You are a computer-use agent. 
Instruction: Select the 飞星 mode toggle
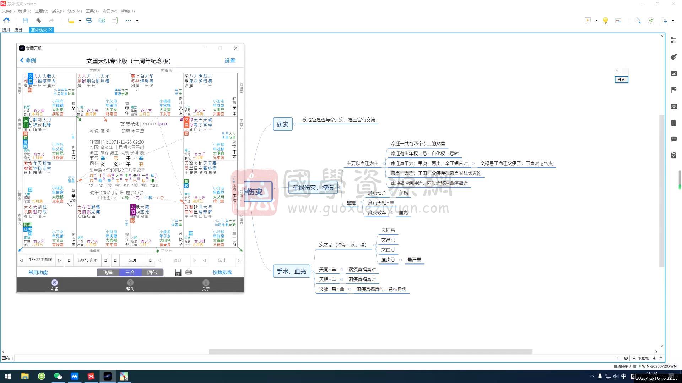click(x=108, y=272)
